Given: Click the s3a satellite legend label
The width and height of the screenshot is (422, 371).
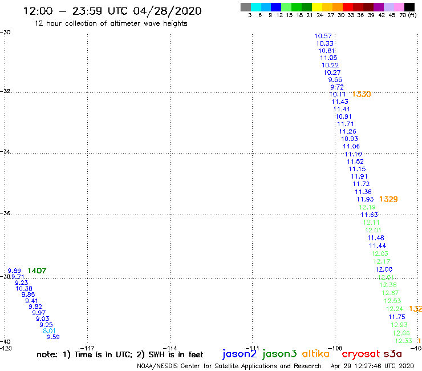Looking at the screenshot, I should pyautogui.click(x=392, y=354).
